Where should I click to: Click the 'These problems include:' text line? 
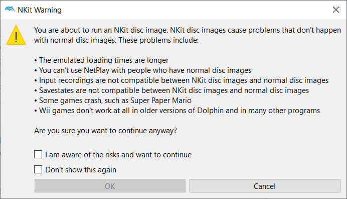(158, 40)
